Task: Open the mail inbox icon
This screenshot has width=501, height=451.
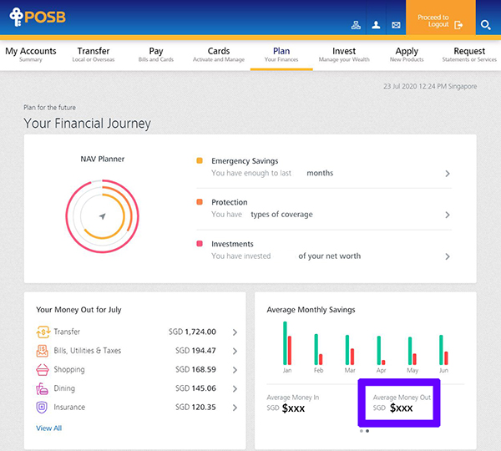Action: (x=396, y=25)
